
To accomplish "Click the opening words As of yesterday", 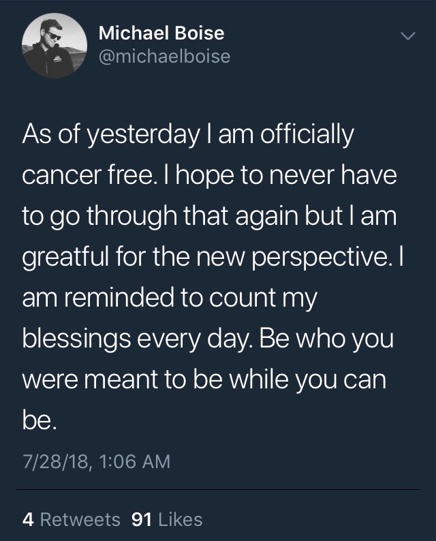I will pyautogui.click(x=111, y=136).
